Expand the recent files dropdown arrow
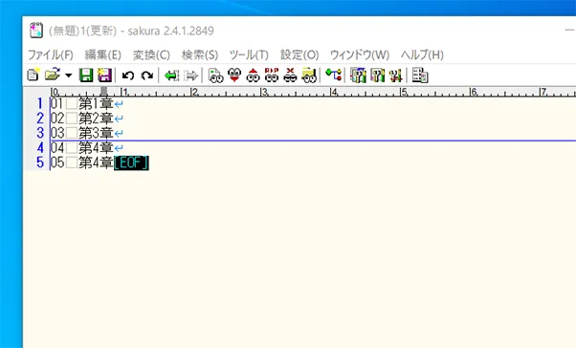 click(69, 76)
